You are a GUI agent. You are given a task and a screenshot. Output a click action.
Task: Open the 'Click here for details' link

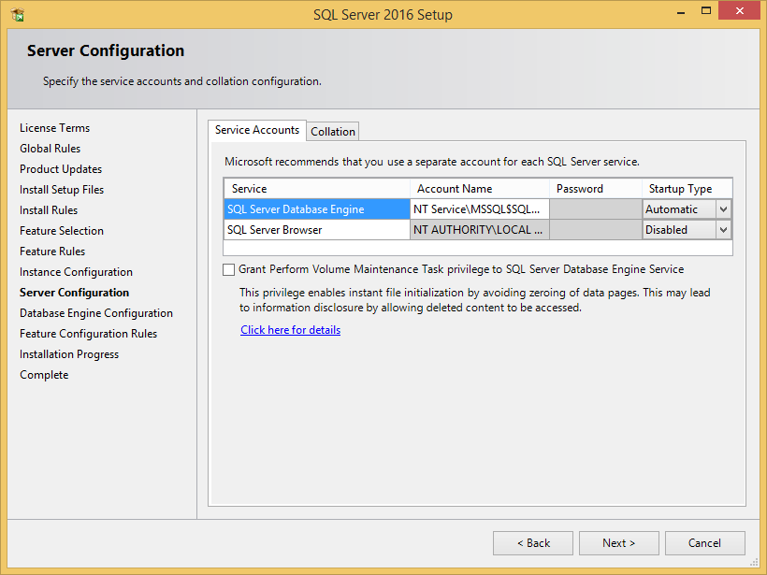point(291,330)
